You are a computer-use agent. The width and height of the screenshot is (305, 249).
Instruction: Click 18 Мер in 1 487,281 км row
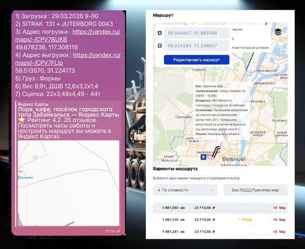279,232
